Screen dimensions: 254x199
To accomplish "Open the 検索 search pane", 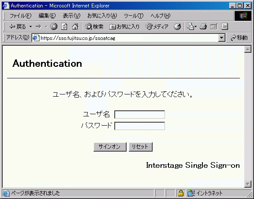I will (94, 26).
